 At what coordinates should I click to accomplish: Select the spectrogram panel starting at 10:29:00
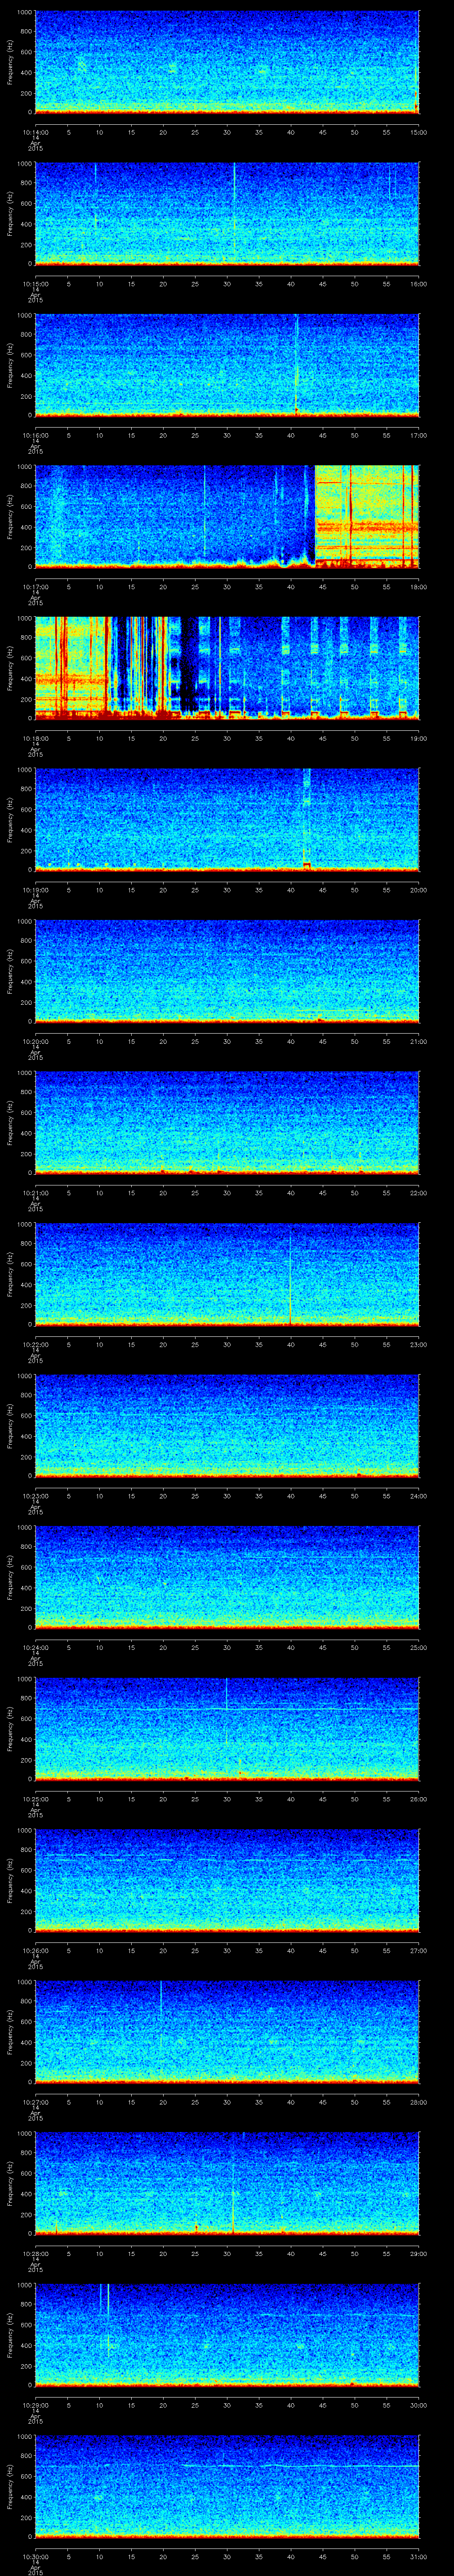[x=227, y=2335]
